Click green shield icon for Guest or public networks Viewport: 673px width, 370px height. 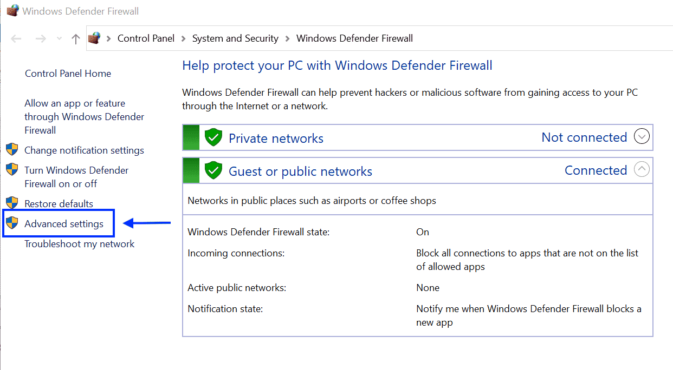coord(213,170)
